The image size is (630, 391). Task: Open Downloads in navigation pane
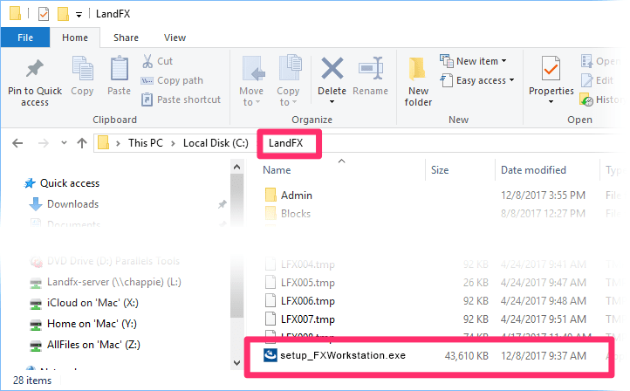coord(72,204)
